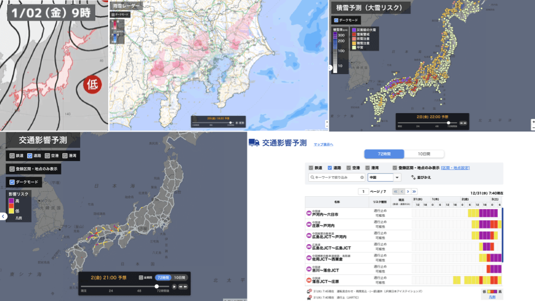The width and height of the screenshot is (535, 301).
Task: Open the 区間・地点設定 link
Action: tap(455, 167)
